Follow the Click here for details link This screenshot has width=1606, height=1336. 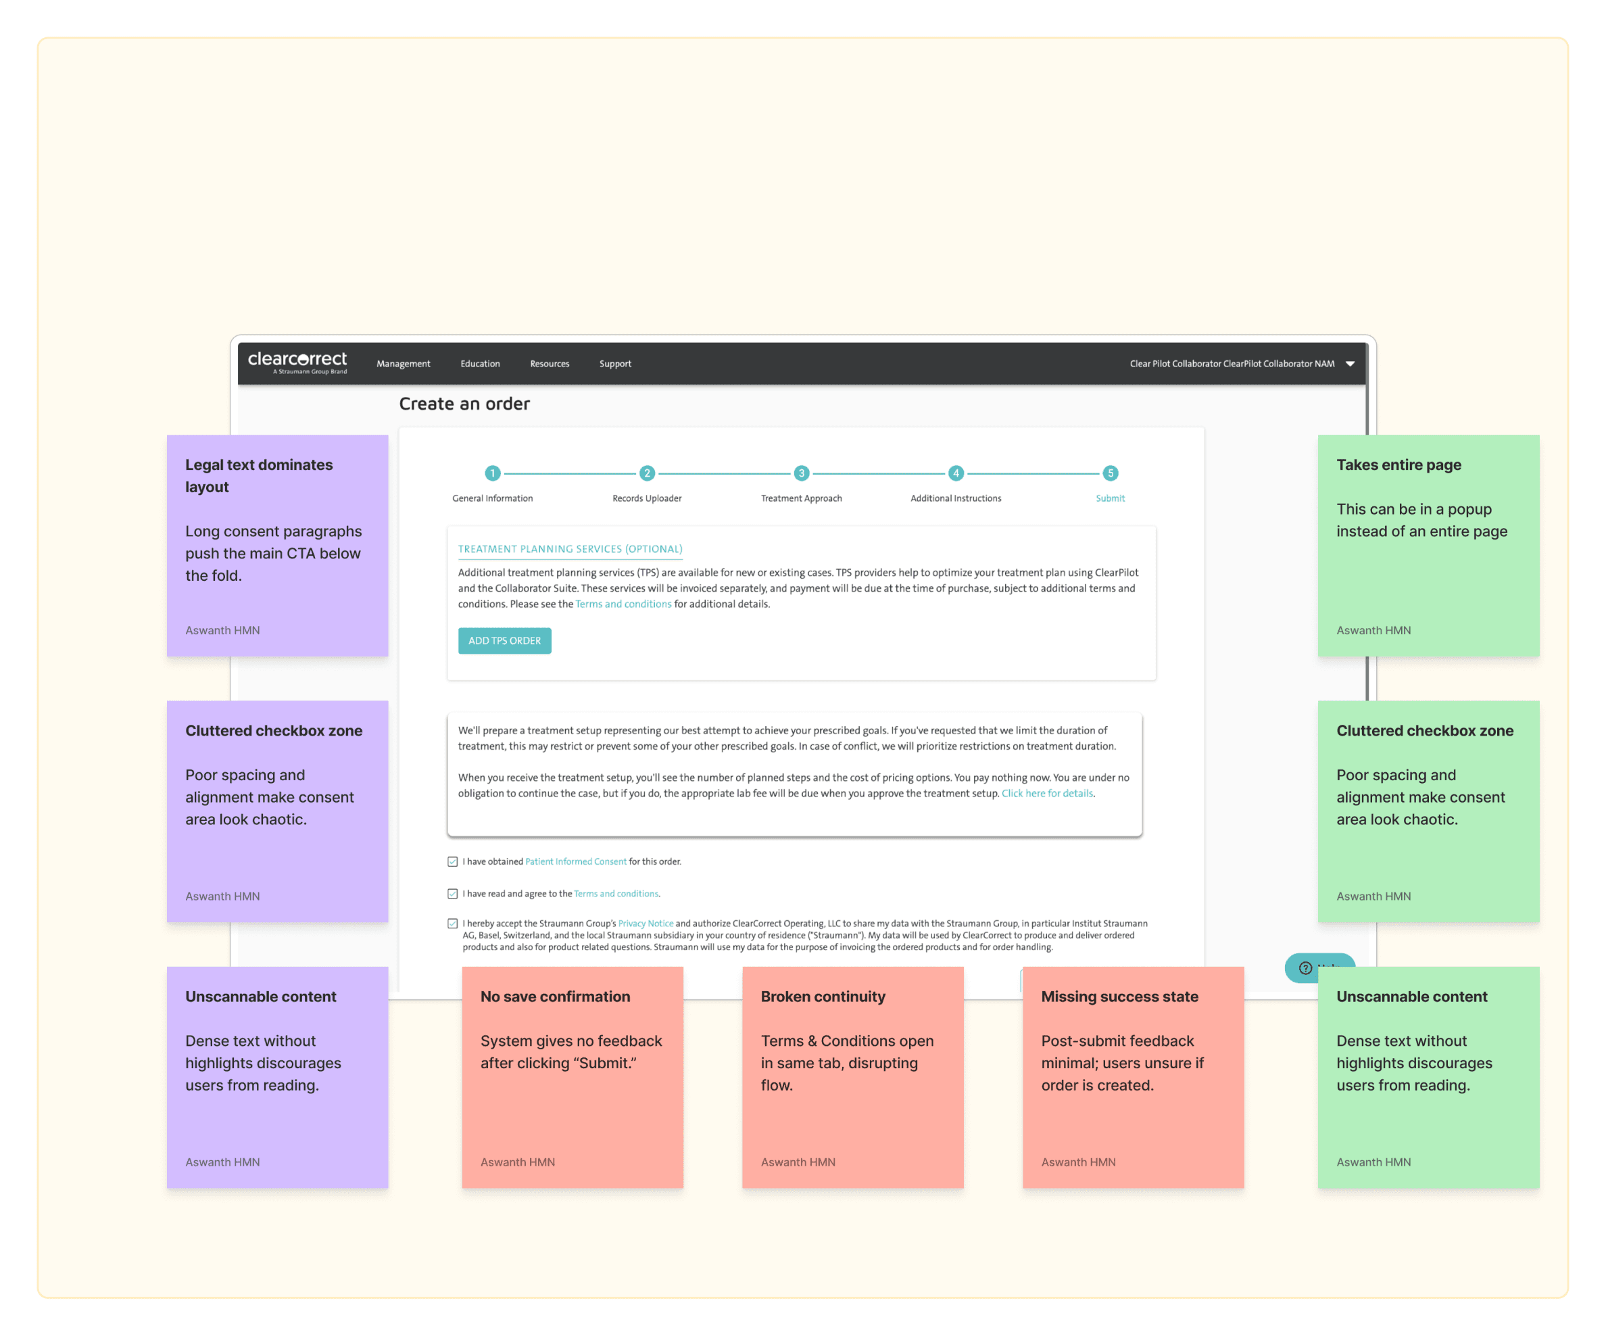pos(1047,794)
